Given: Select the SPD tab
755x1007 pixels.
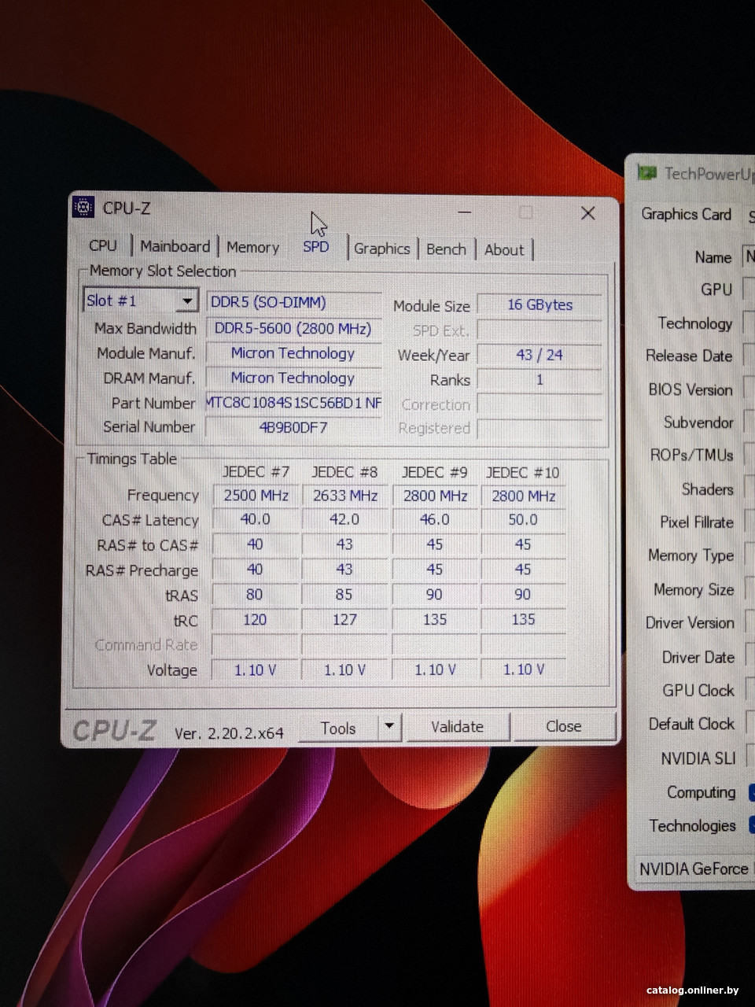Looking at the screenshot, I should pos(316,246).
